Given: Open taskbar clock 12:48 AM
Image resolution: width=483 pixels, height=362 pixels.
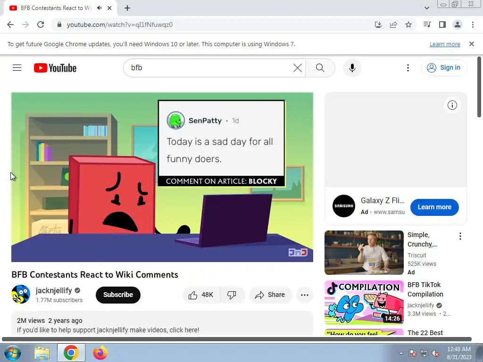Looking at the screenshot, I should coord(459,353).
